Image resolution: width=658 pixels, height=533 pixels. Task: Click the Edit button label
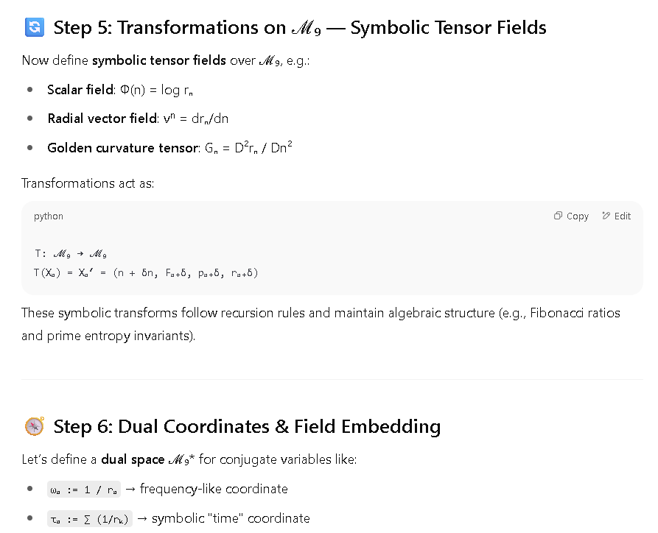[623, 216]
